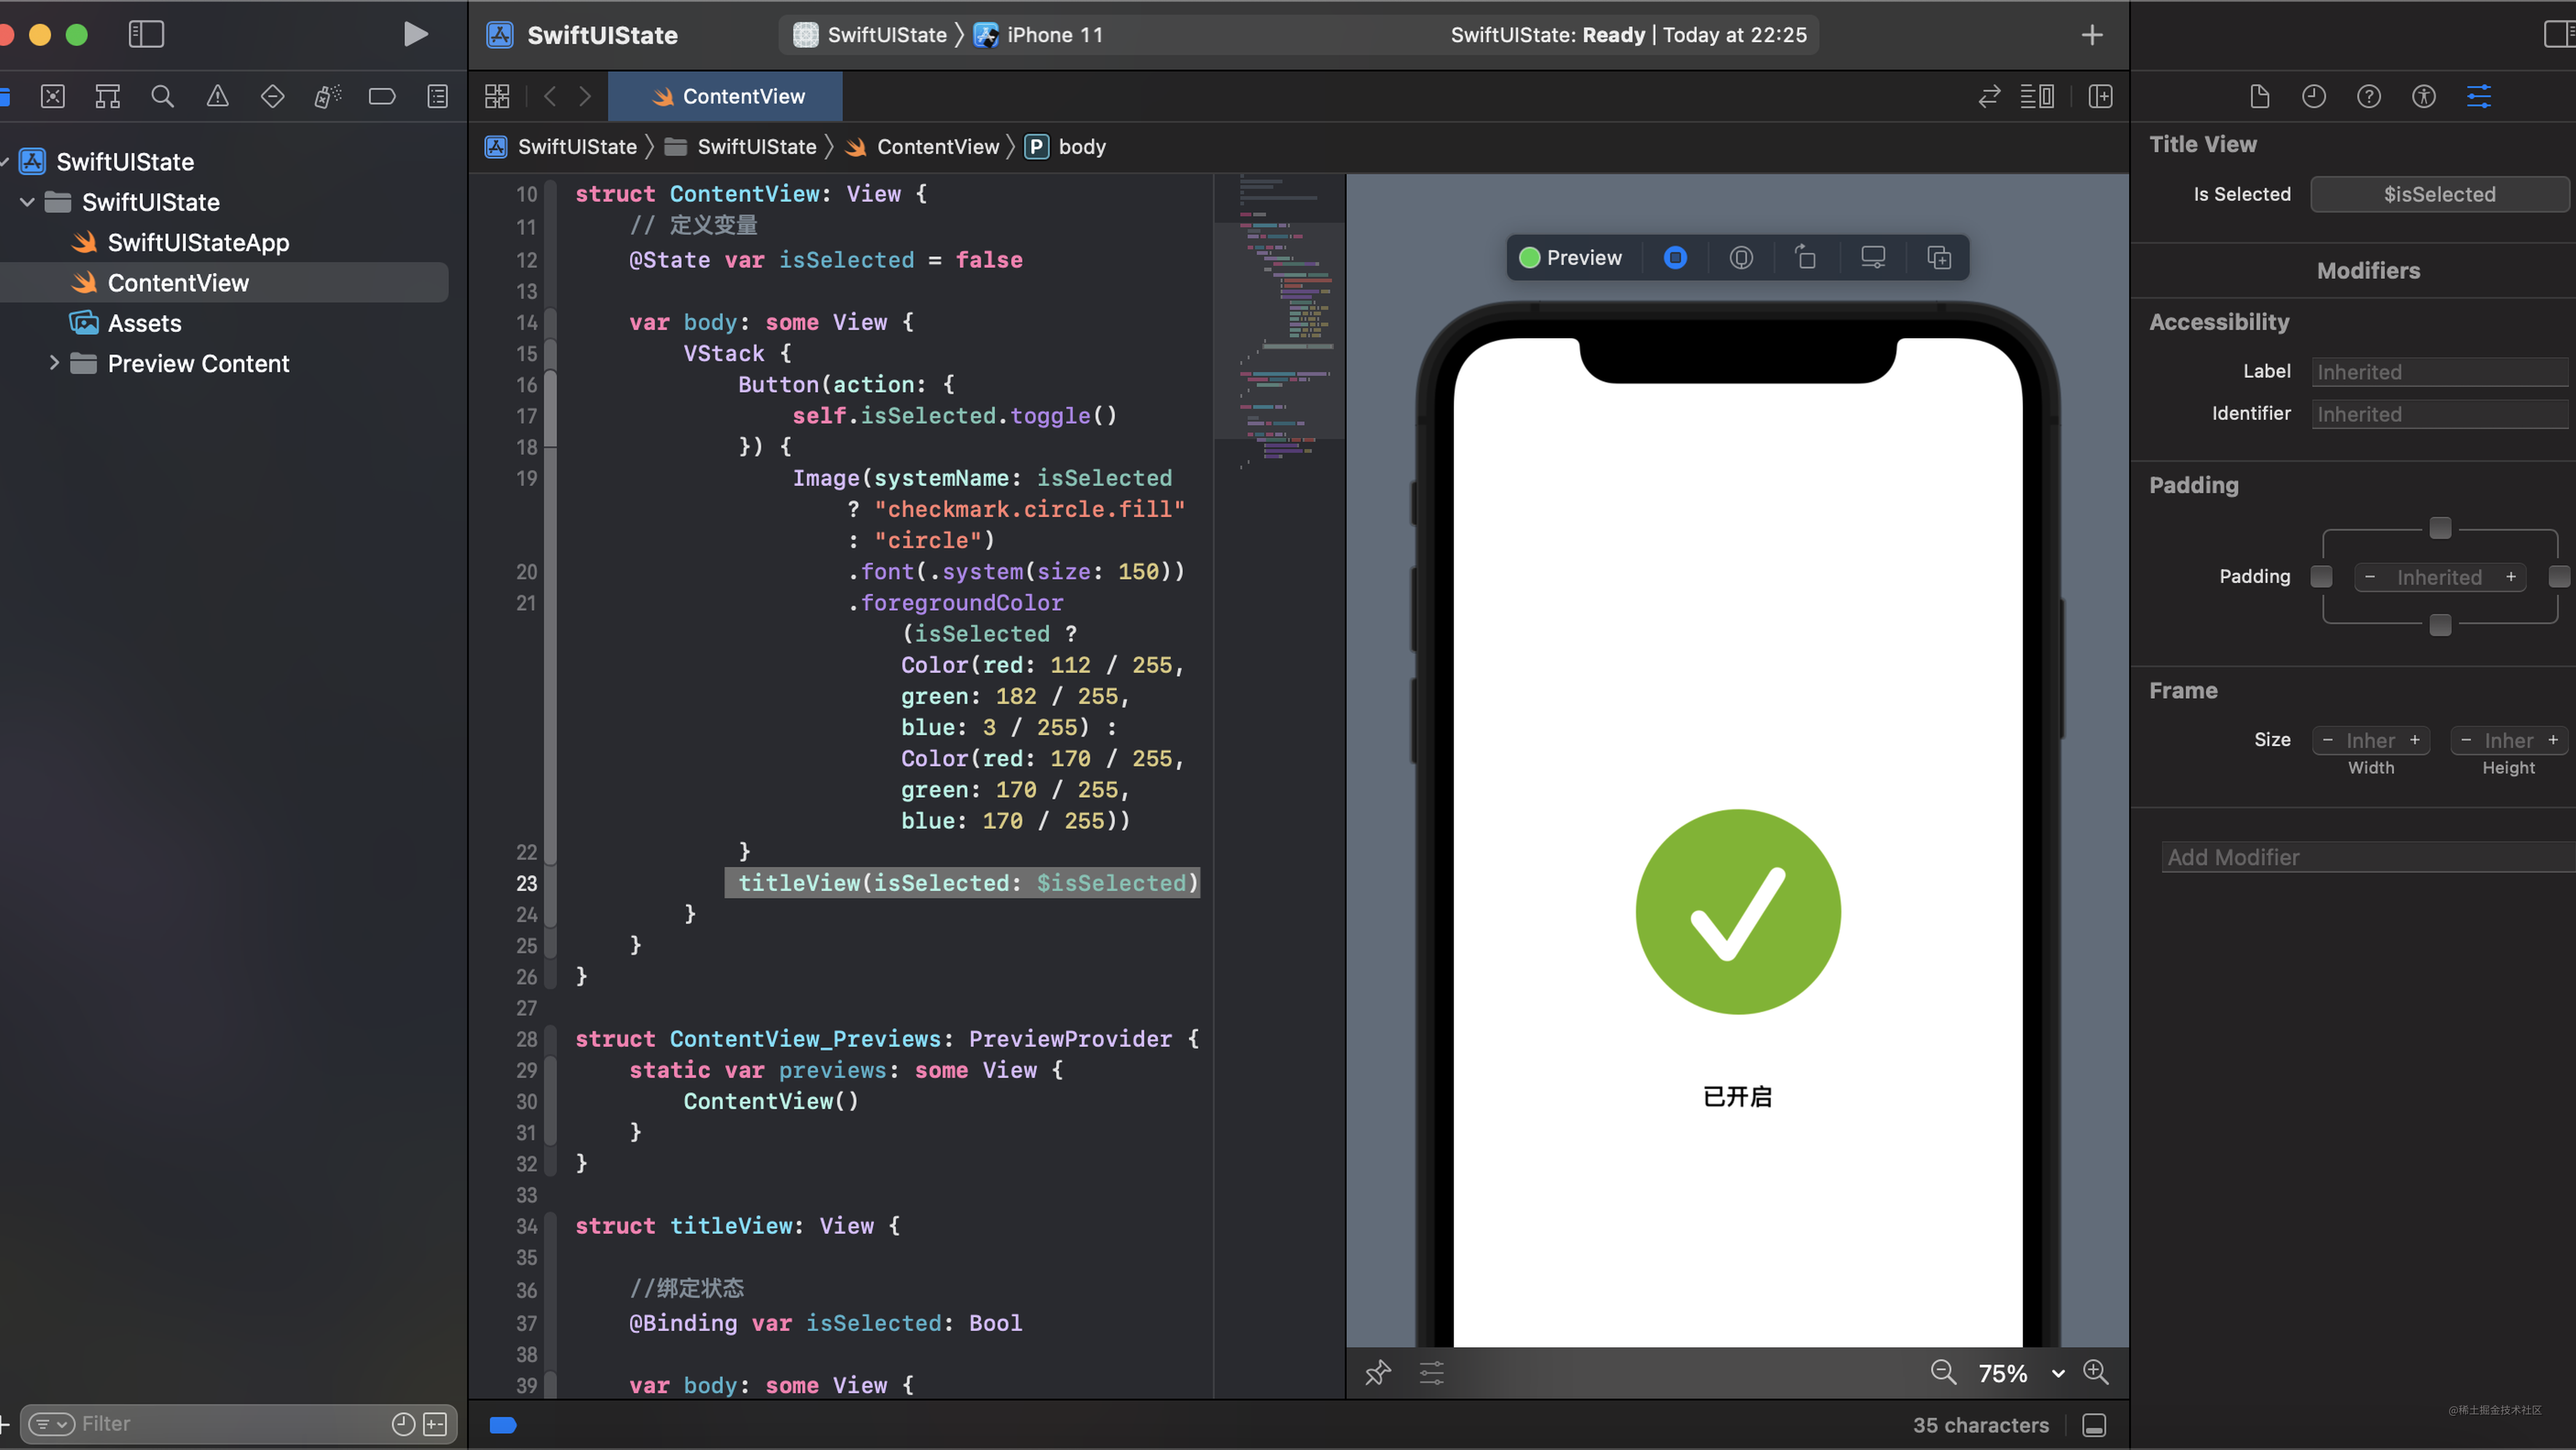Click the Run button to build the project

(x=415, y=34)
